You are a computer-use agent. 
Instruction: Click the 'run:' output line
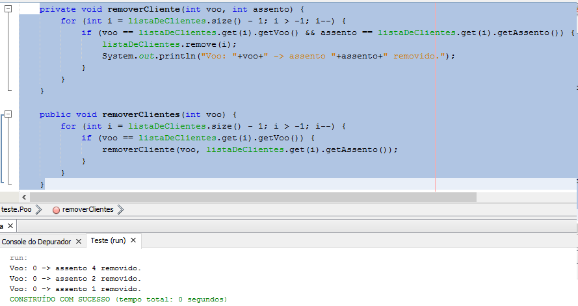pos(18,258)
